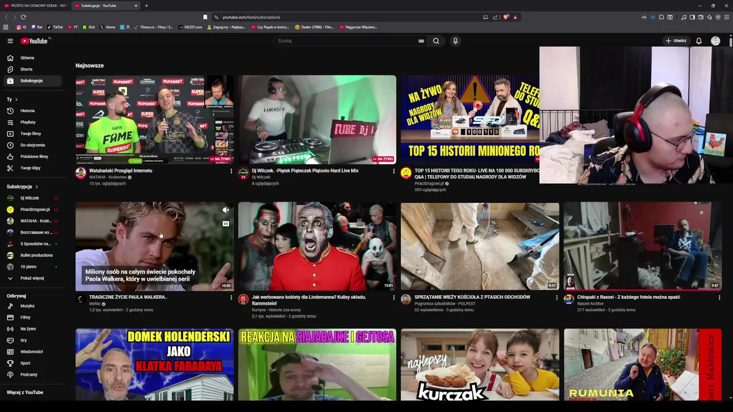Open 10 piętro channel in sidebar

[34, 267]
